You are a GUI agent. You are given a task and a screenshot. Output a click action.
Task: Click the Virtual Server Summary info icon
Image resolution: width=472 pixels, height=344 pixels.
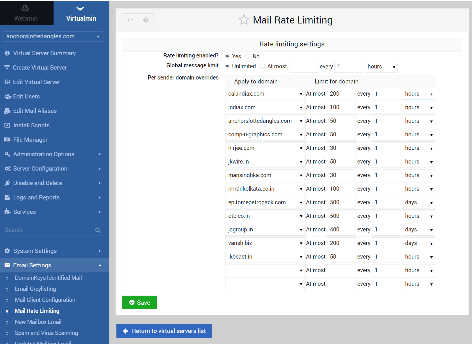pyautogui.click(x=7, y=53)
